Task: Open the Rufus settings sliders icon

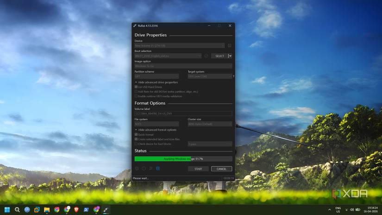Action: click(151, 169)
